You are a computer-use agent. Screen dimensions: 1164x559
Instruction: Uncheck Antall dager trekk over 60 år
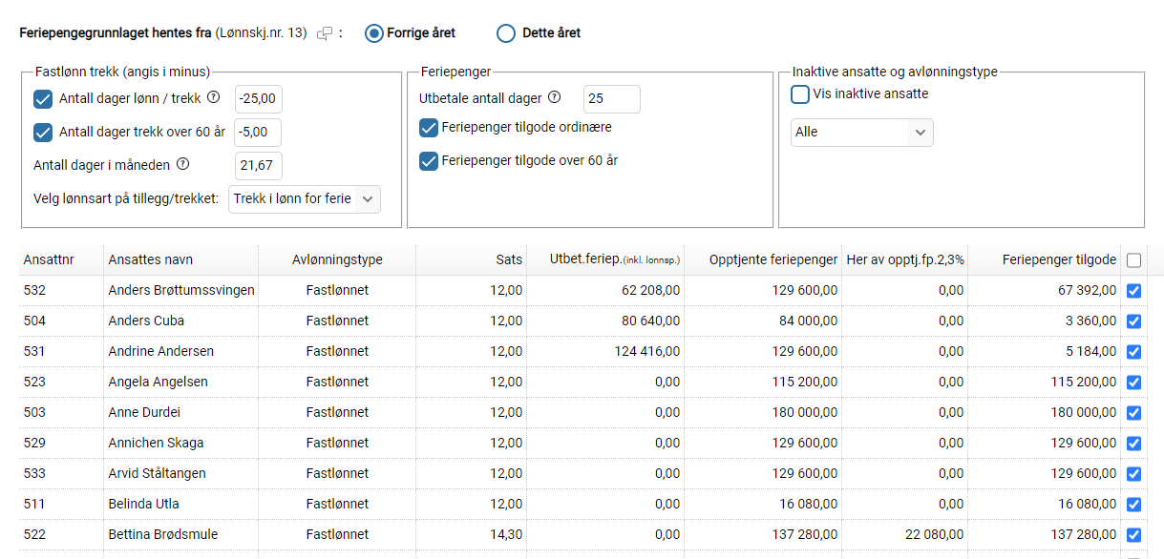pos(43,133)
